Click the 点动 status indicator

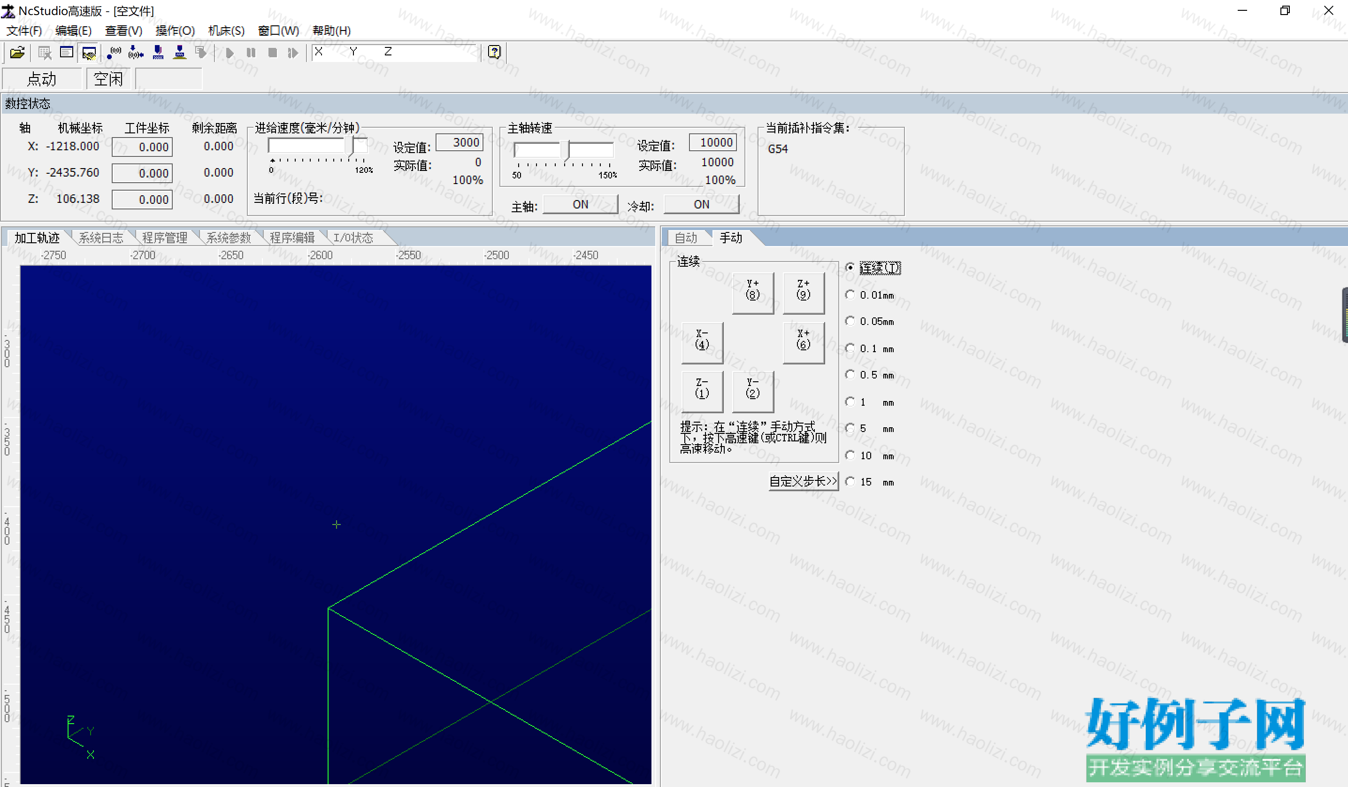[x=42, y=79]
